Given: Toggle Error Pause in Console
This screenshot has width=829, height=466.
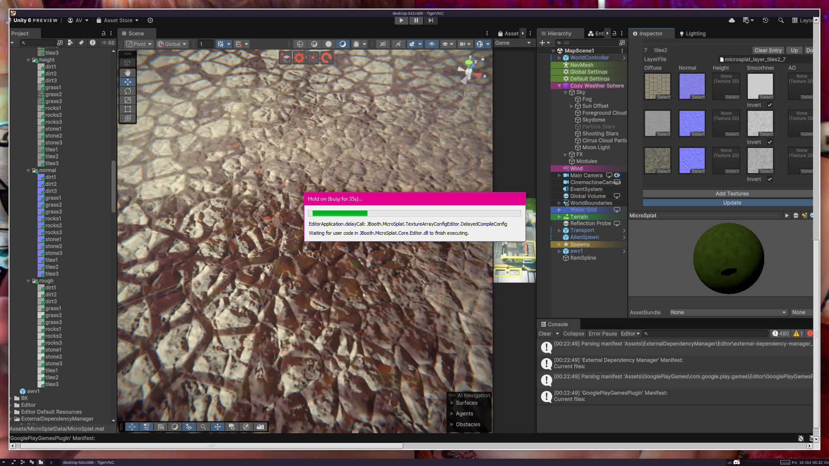Looking at the screenshot, I should click(602, 334).
